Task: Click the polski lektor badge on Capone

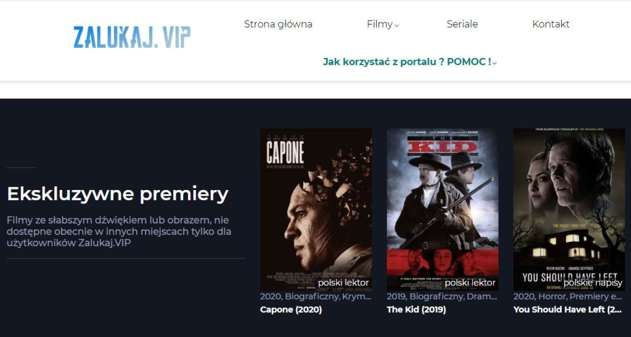Action: (343, 283)
